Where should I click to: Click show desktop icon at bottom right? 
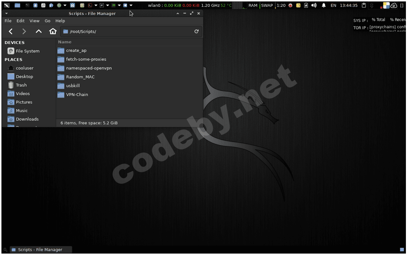(402, 250)
